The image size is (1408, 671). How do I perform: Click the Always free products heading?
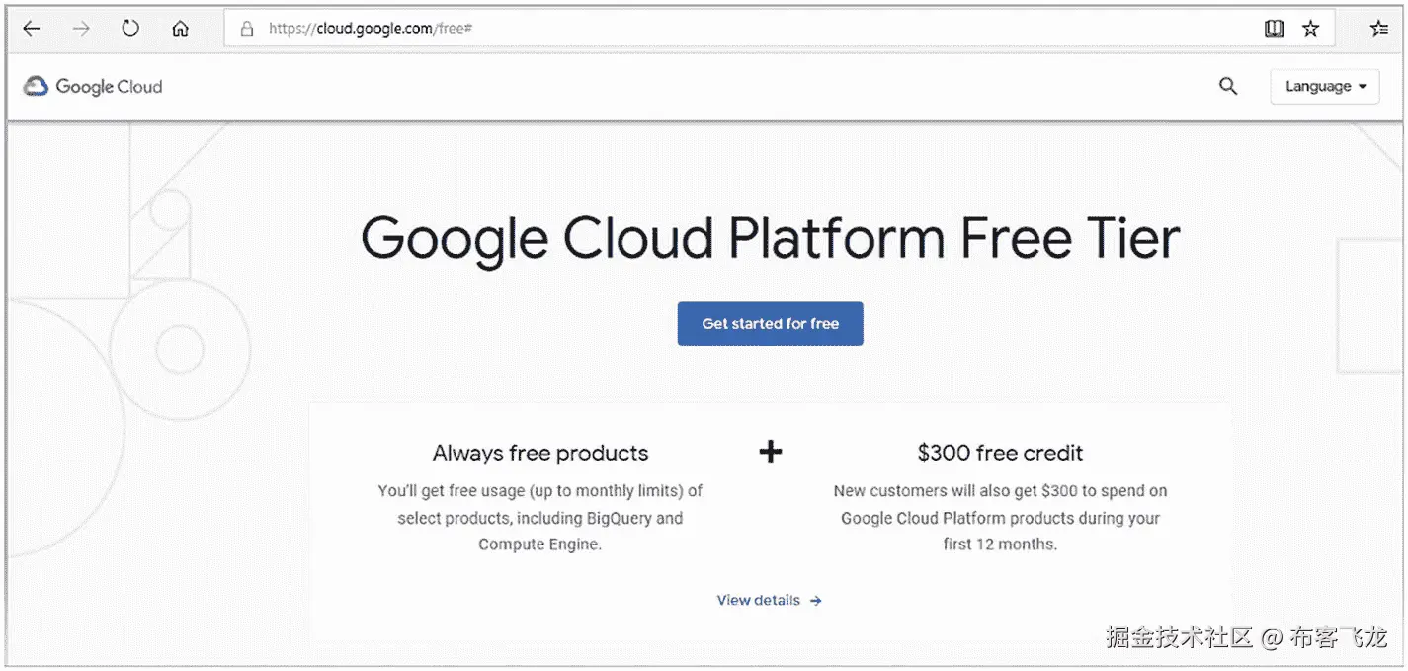pyautogui.click(x=540, y=454)
